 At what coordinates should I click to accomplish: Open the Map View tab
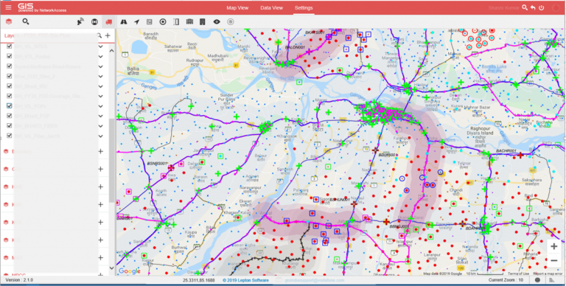point(237,8)
